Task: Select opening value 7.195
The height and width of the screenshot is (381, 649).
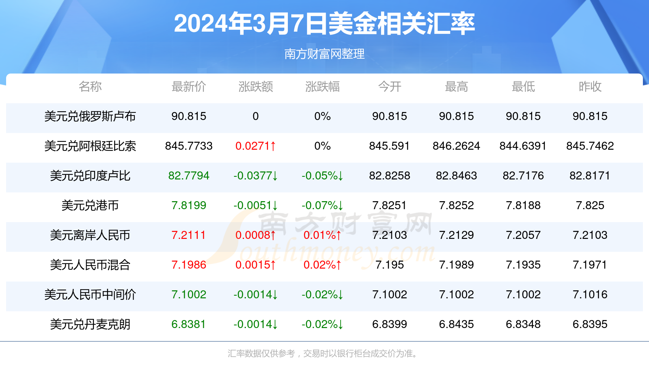Action: pos(389,265)
